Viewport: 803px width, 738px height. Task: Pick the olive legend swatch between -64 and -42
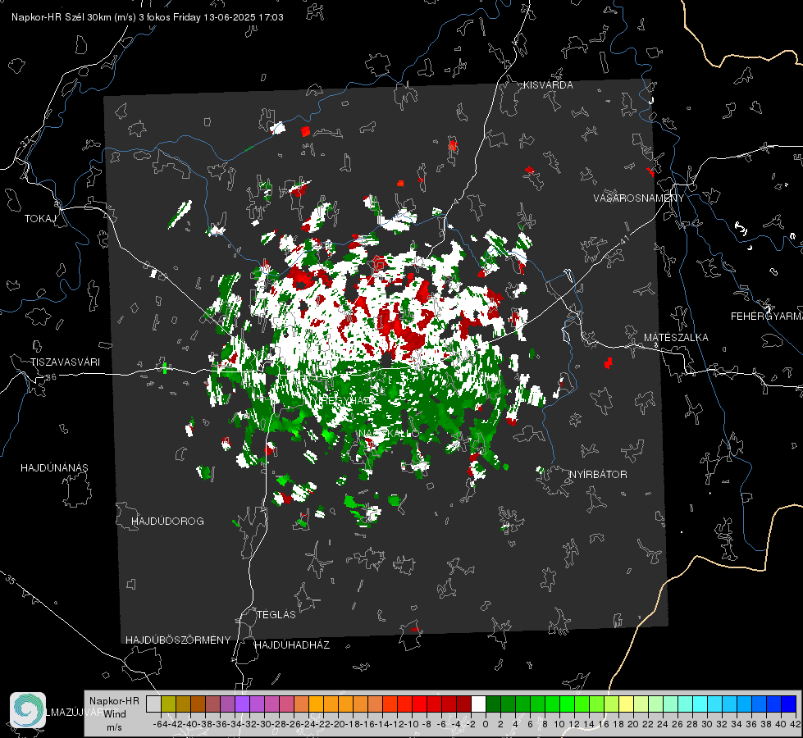click(168, 704)
